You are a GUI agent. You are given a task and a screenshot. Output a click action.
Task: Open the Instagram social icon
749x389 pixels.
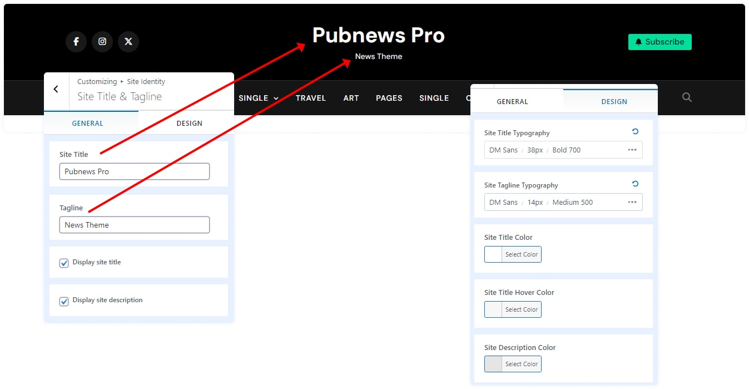pyautogui.click(x=102, y=42)
